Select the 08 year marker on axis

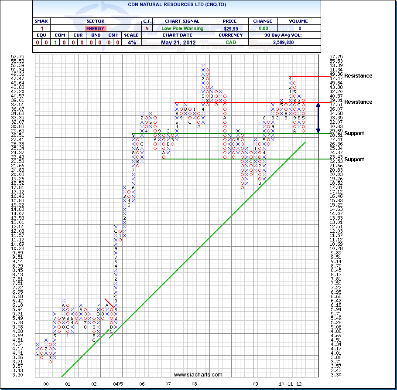(x=194, y=384)
